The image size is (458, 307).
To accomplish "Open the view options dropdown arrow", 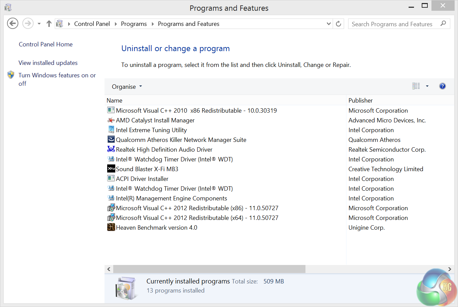I will point(427,86).
